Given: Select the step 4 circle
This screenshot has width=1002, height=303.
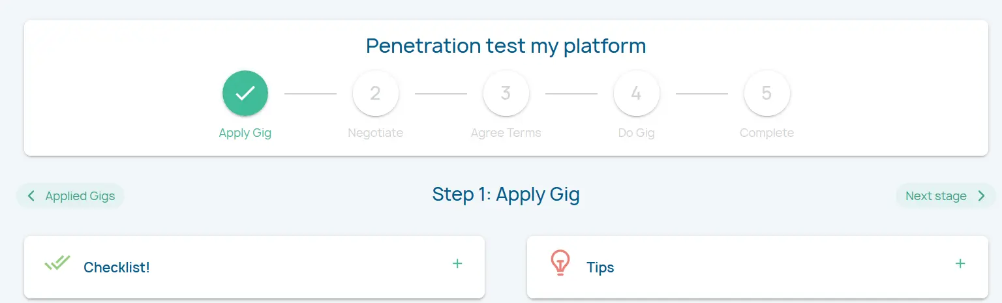Looking at the screenshot, I should (x=637, y=94).
